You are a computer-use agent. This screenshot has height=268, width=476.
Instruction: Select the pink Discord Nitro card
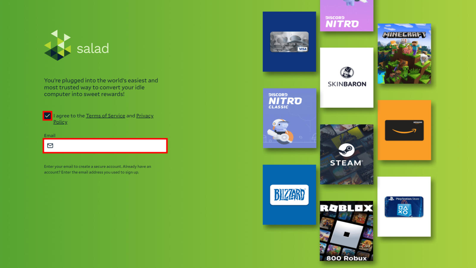[347, 16]
